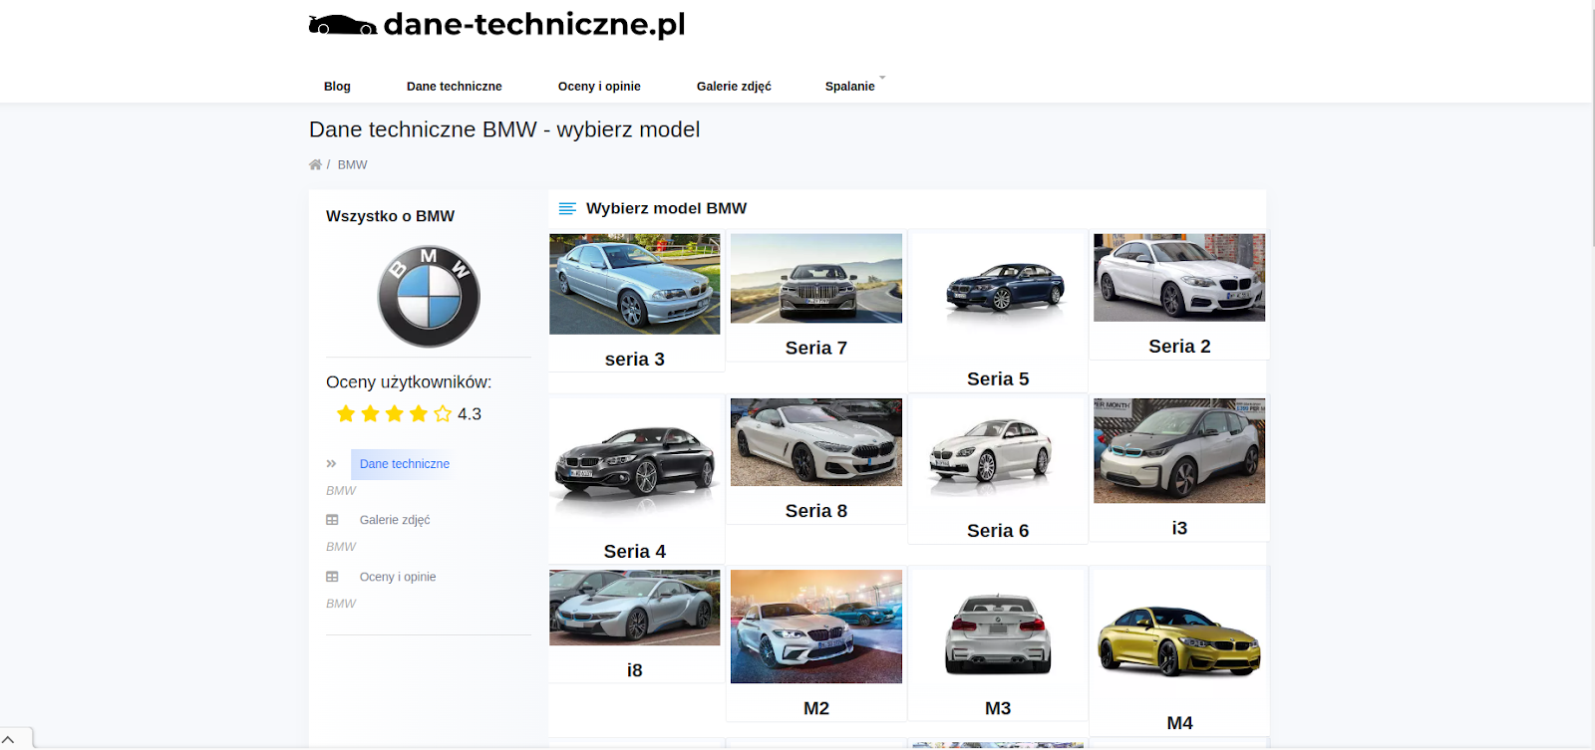Screen dimensions: 1595x750
Task: Click the third rating star
Action: point(395,413)
